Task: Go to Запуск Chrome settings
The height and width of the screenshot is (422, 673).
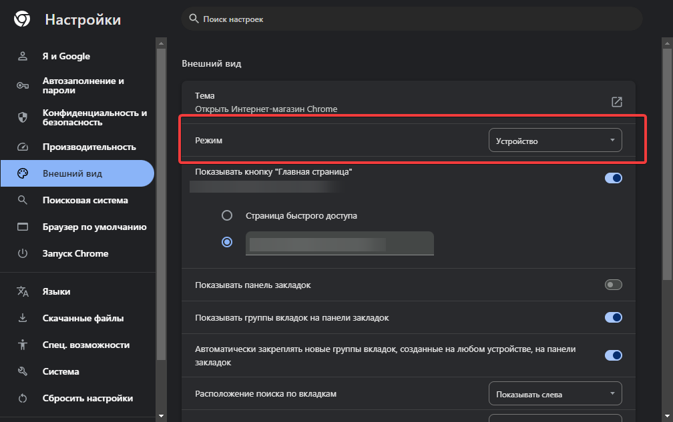Action: click(x=77, y=253)
